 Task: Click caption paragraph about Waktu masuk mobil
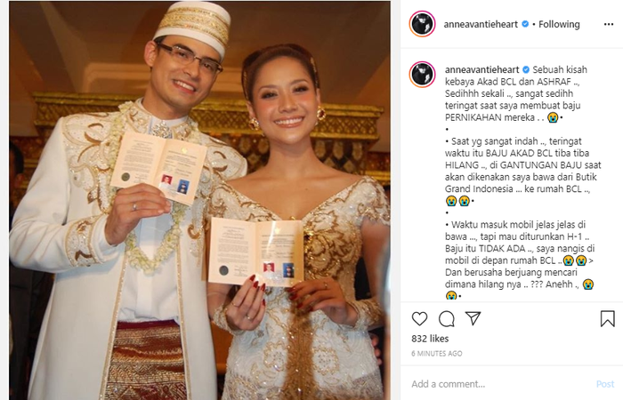(x=520, y=260)
